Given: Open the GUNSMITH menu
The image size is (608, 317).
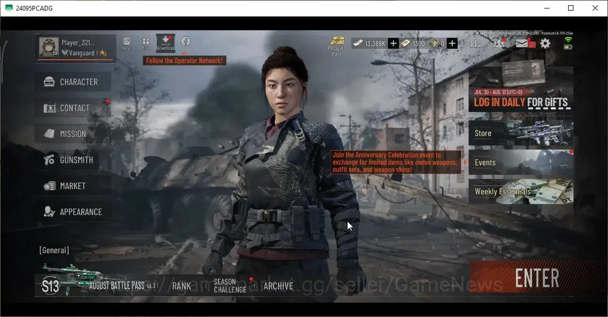Looking at the screenshot, I should [73, 160].
